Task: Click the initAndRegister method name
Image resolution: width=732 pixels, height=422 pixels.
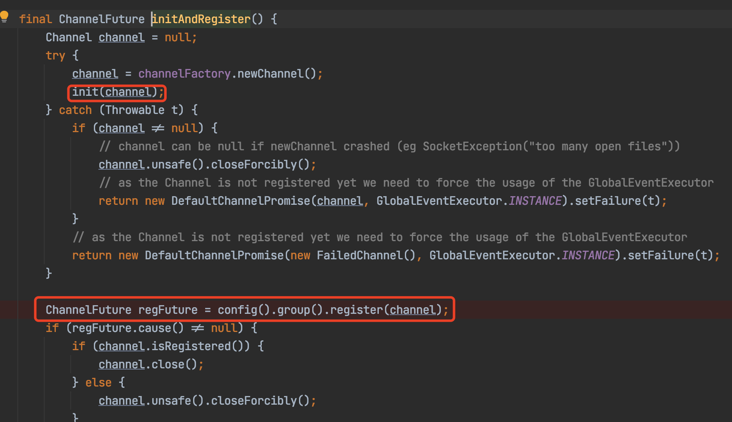Action: [x=201, y=19]
